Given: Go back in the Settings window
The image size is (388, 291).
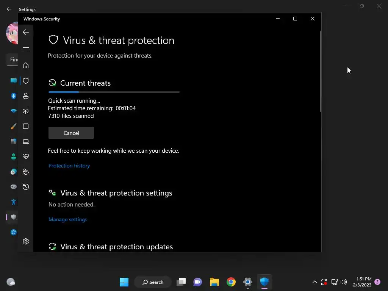Looking at the screenshot, I should [9, 9].
